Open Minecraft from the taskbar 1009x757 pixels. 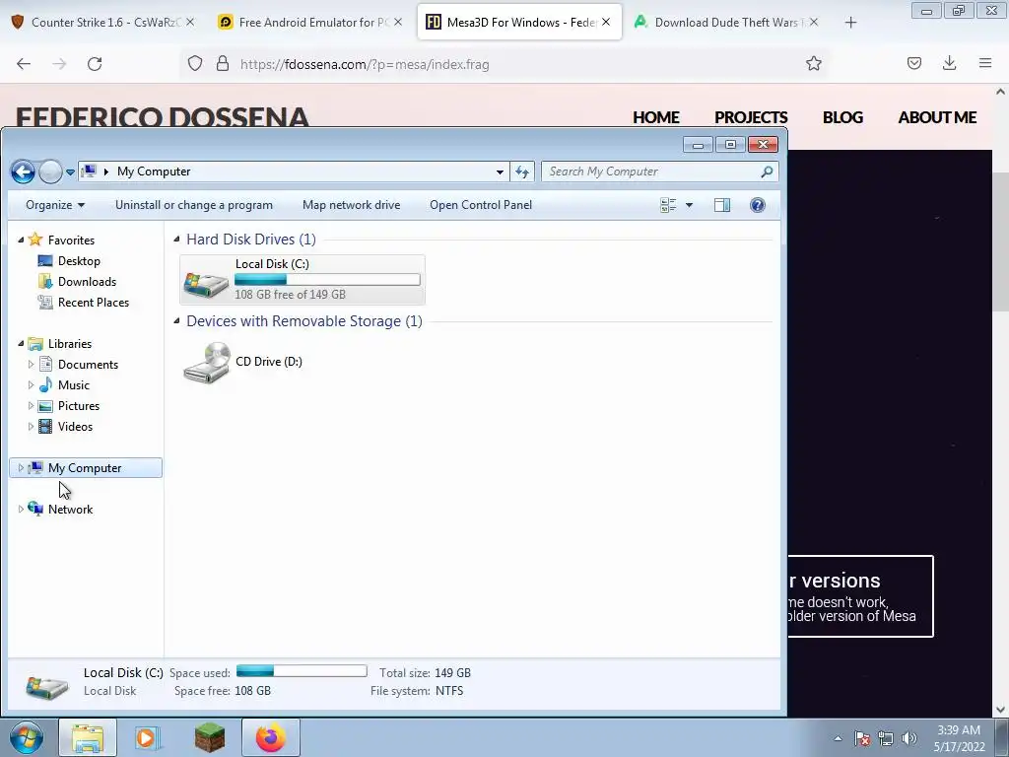[x=210, y=737]
